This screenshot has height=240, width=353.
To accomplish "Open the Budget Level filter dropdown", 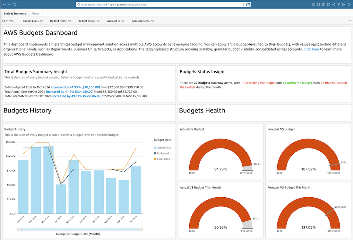I will pos(32,21).
